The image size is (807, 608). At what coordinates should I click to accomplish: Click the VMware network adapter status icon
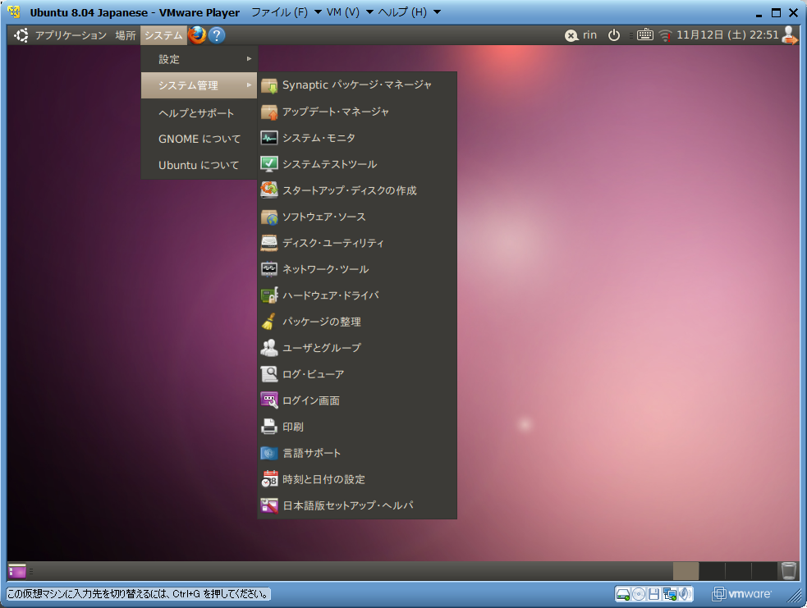670,595
